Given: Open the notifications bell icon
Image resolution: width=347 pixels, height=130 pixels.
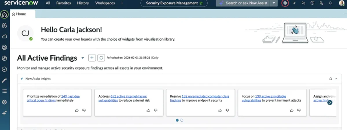Looking at the screenshot, I should pos(331,3).
